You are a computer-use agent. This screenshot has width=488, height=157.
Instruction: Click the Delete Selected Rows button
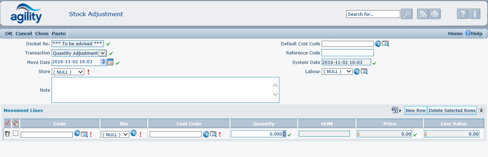tap(452, 111)
